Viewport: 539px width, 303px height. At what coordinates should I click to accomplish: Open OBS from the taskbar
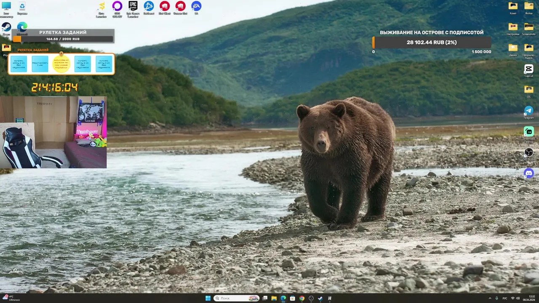311,298
